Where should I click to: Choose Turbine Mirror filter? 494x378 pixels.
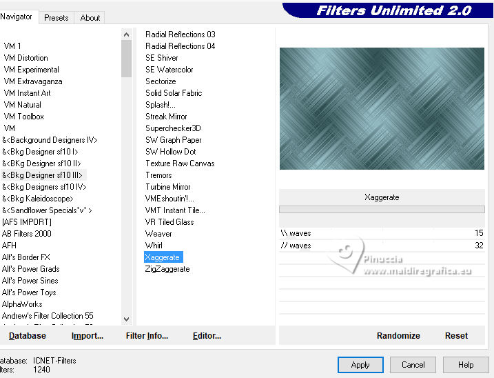pyautogui.click(x=168, y=187)
